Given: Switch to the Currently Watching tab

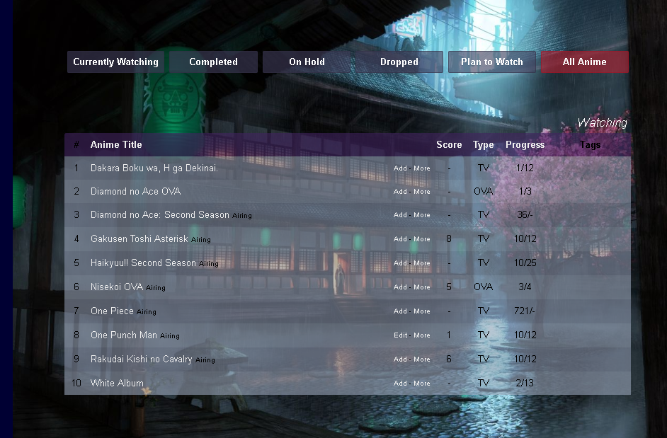Looking at the screenshot, I should [115, 62].
